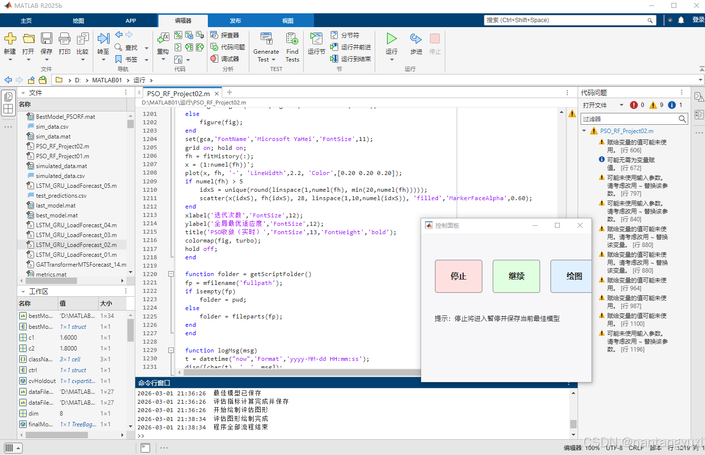The image size is (705, 455).
Task: Open dropdown under the 运行 button
Action: pos(392,60)
